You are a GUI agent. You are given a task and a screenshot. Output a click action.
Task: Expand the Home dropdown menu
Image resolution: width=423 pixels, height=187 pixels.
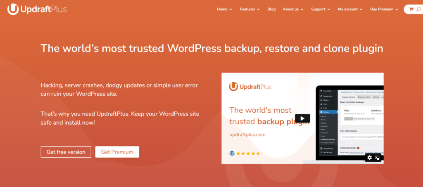coord(224,9)
